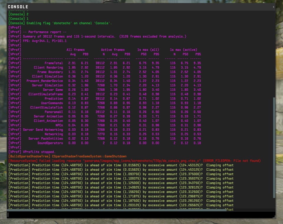Select the FrameTotal row in the report
283x224 pixels.
(x=54, y=63)
